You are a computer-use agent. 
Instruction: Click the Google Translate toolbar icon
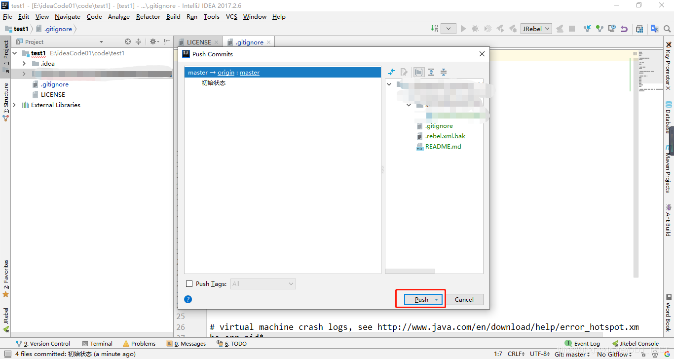[654, 29]
